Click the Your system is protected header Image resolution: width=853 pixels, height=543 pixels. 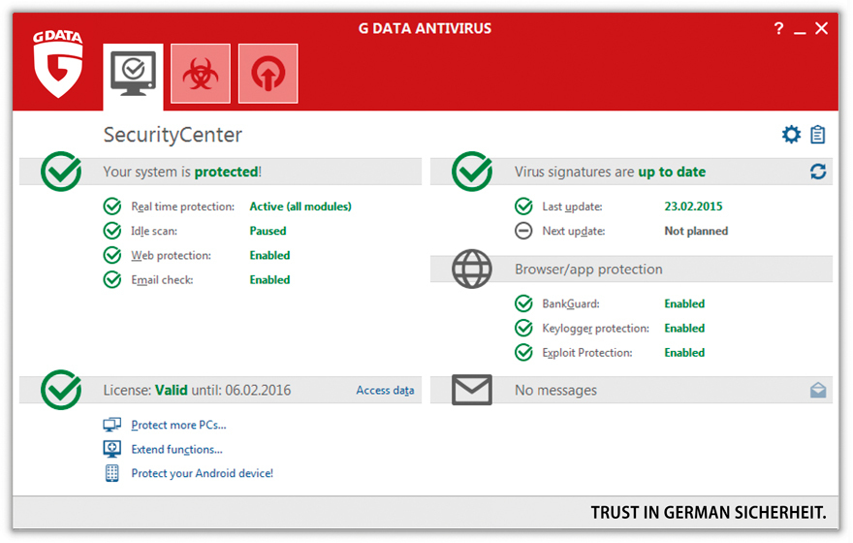point(182,172)
